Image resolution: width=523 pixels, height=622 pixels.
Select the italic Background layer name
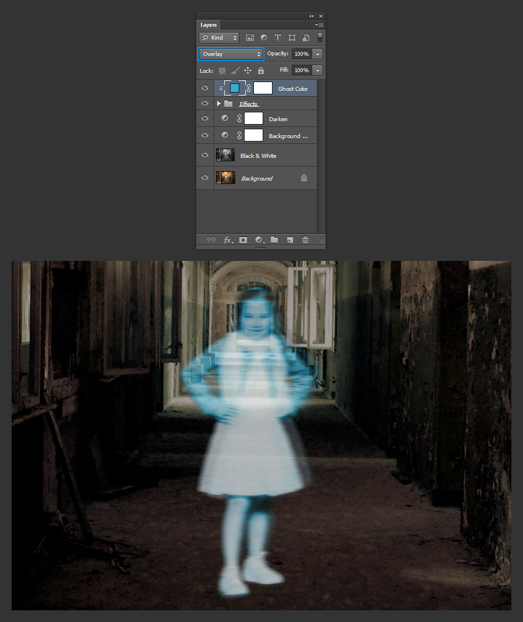click(x=257, y=179)
